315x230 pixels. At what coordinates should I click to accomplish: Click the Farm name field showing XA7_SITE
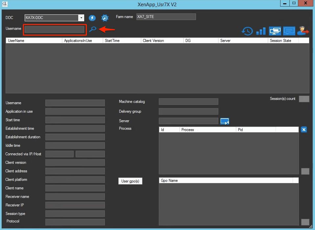pos(166,17)
